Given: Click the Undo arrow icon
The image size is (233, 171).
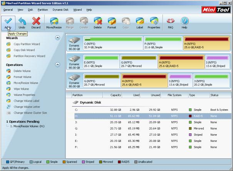Looking at the screenshot, I should point(22,21).
